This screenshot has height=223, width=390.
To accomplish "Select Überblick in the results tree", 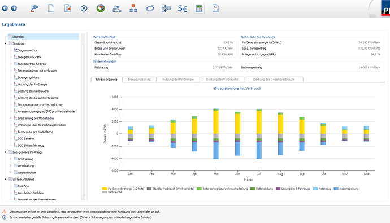I will [x=43, y=37].
